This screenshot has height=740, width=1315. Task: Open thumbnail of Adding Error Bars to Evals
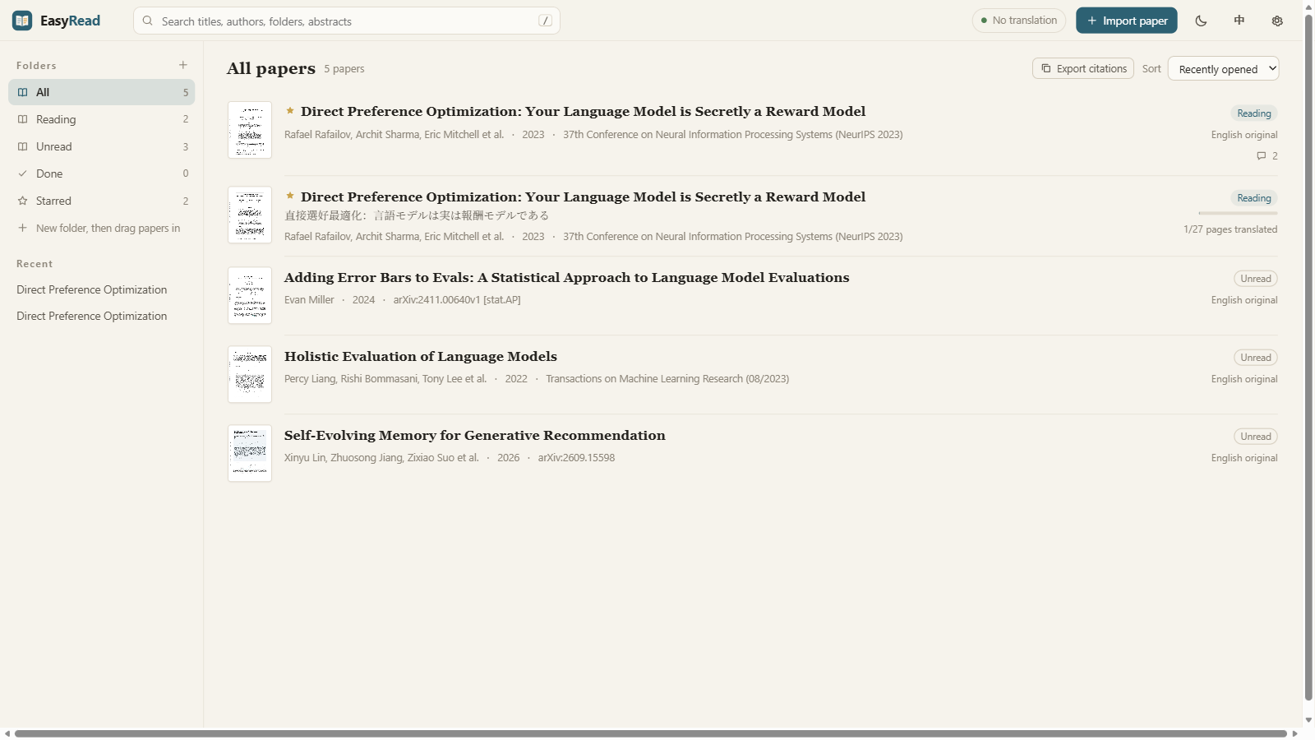(x=250, y=295)
